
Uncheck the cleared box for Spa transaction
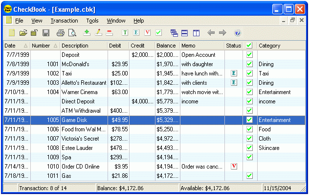pos(249,157)
